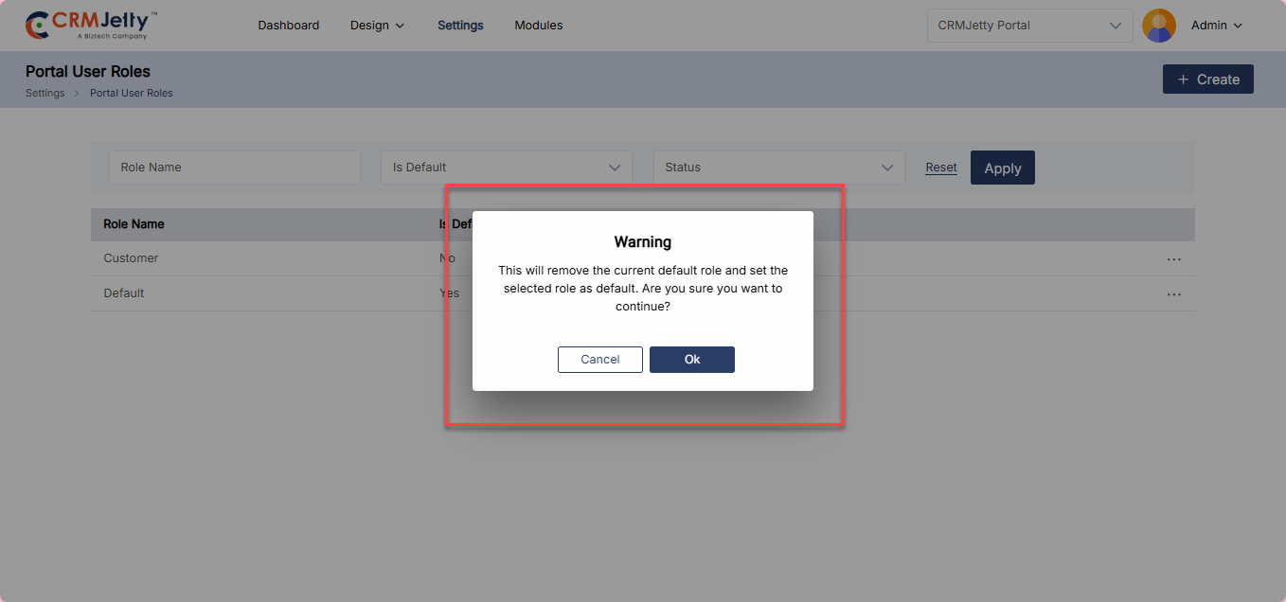The height and width of the screenshot is (602, 1286).
Task: Click Ok in the Warning dialog
Action: tap(691, 360)
